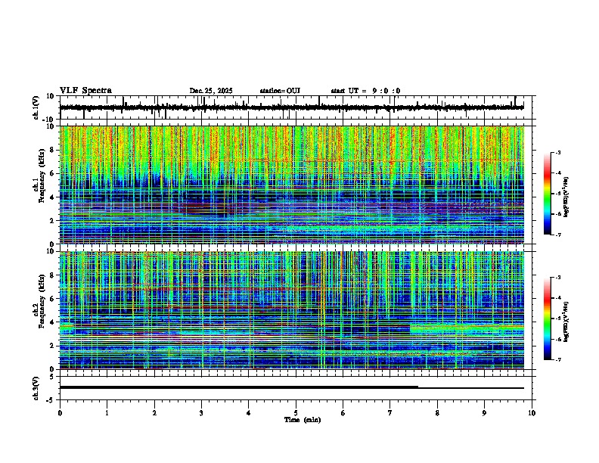
Task: Click tick label "6" on the time axis
Action: (x=343, y=413)
